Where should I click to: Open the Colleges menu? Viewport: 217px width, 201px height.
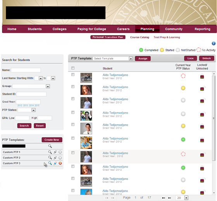pyautogui.click(x=60, y=29)
